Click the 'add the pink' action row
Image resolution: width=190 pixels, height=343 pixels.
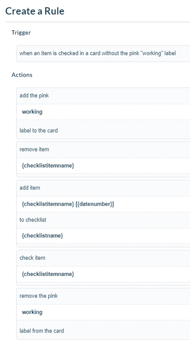click(x=103, y=96)
